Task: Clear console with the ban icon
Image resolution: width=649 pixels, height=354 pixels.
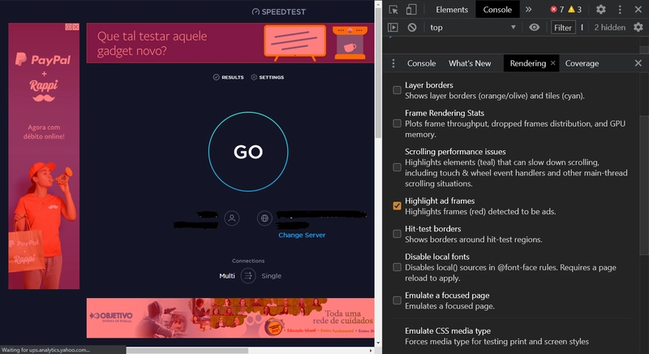Action: 412,28
